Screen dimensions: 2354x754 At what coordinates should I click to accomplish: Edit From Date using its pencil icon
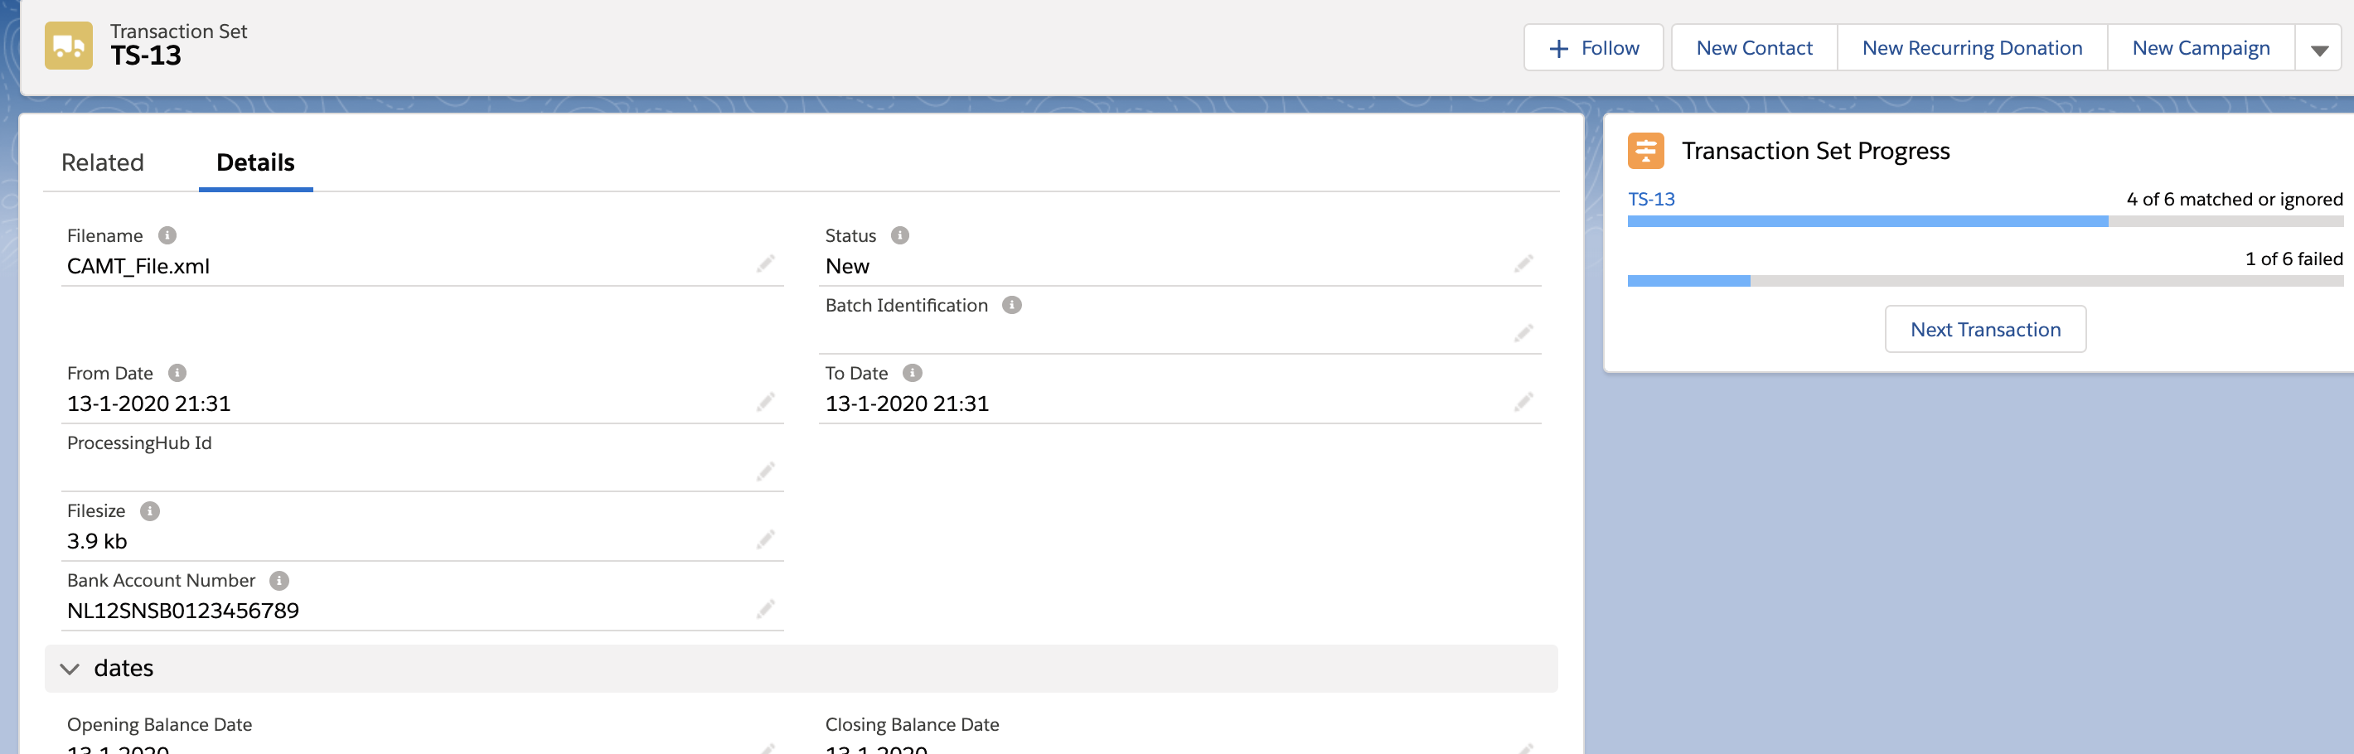point(767,400)
